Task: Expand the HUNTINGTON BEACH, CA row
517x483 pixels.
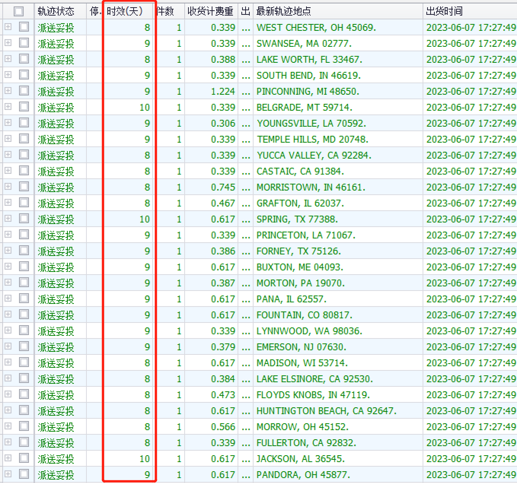Action: pyautogui.click(x=8, y=410)
